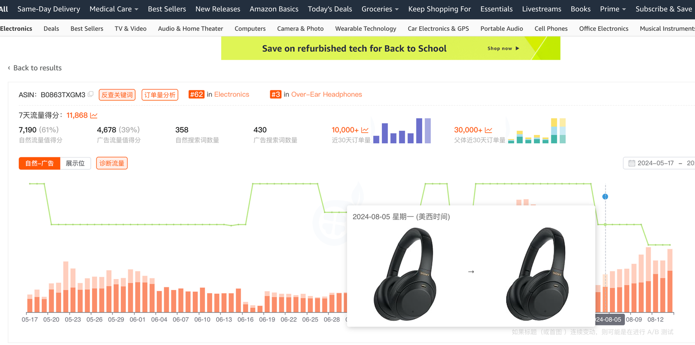Click the 反查关键词 button
Viewport: 695px width, 345px height.
click(x=117, y=95)
